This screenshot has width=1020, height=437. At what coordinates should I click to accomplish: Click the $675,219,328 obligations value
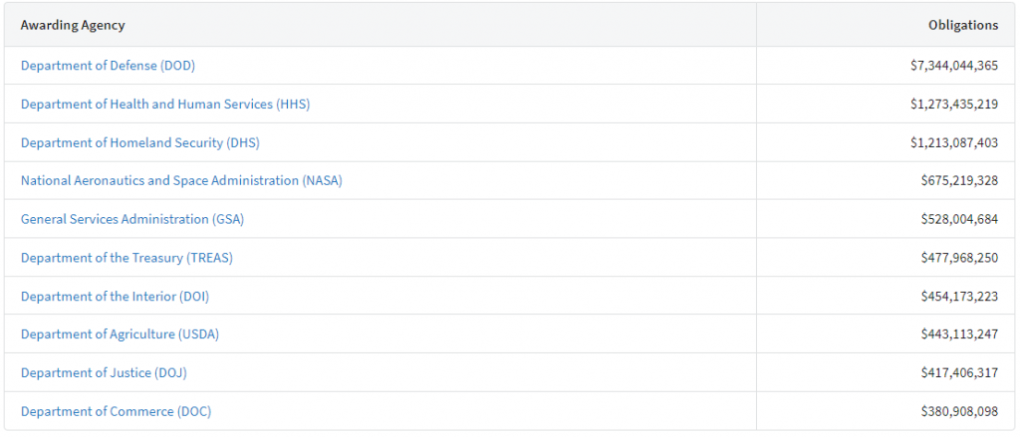pos(959,181)
